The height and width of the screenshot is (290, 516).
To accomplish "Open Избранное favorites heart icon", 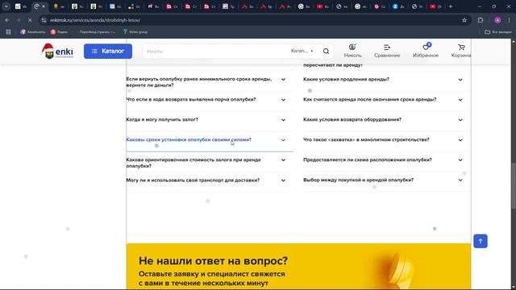I will pos(426,51).
